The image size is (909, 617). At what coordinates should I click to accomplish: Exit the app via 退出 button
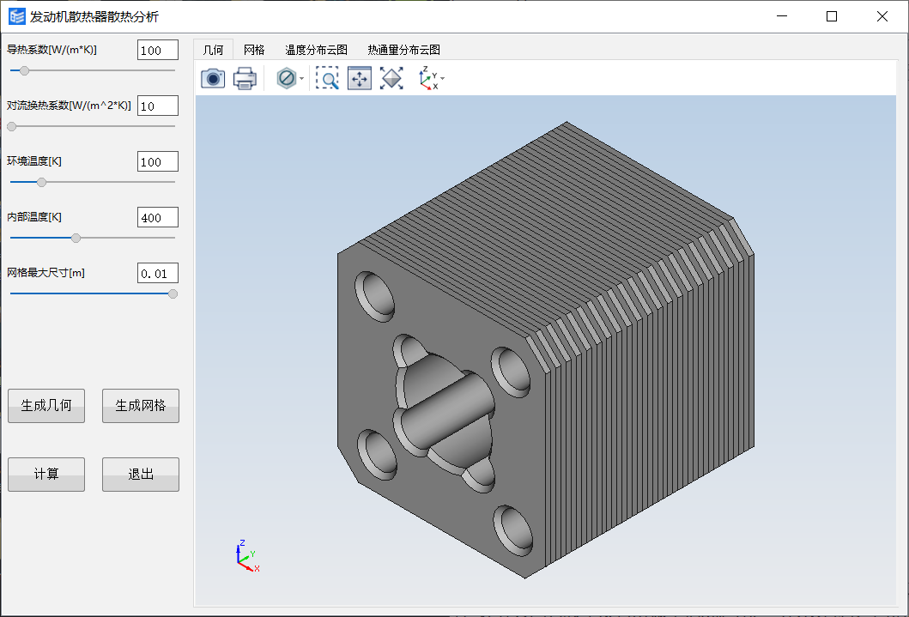141,475
